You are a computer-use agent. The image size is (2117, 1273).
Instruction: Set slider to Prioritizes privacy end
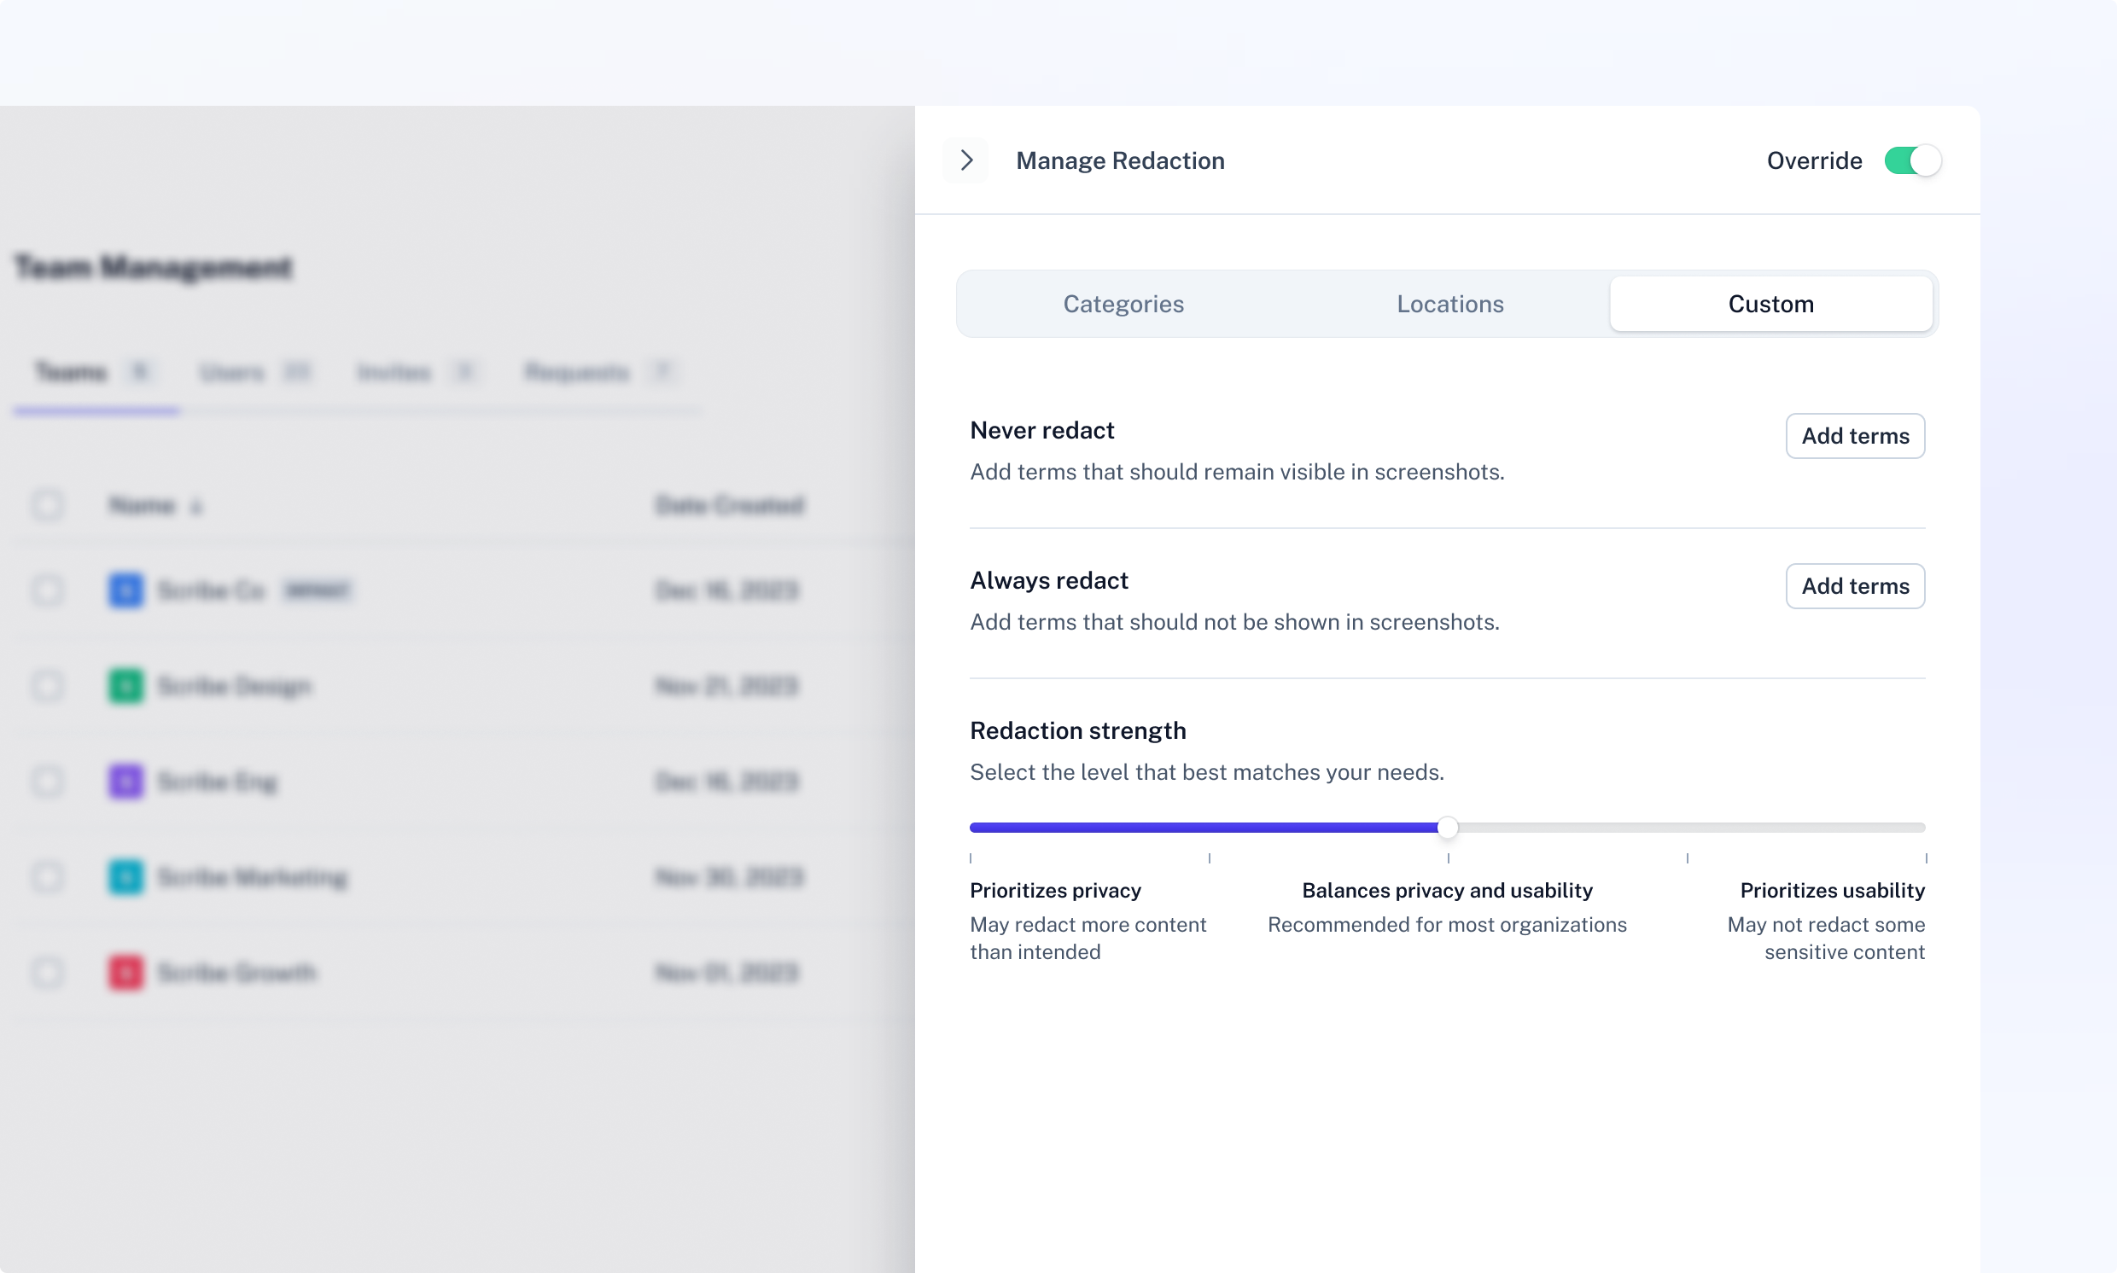[x=972, y=827]
